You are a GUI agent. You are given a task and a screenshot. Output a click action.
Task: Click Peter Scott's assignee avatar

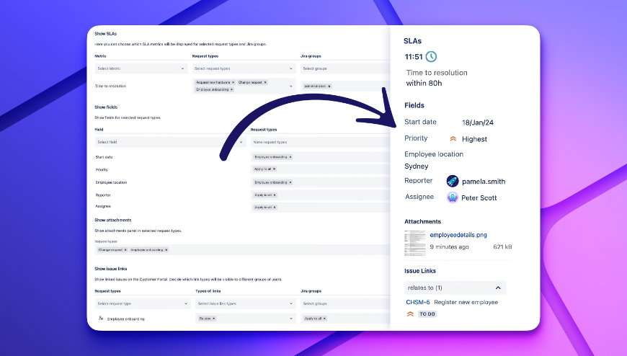tap(453, 197)
